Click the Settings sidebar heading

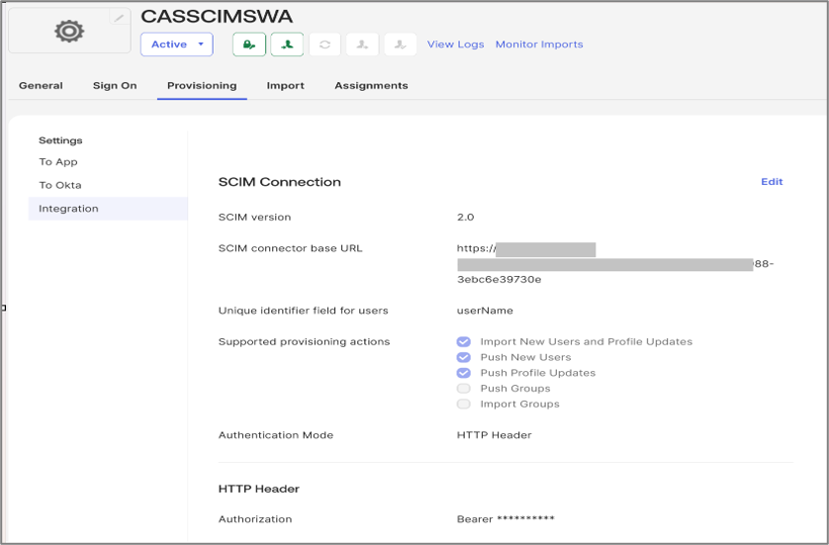[x=60, y=140]
